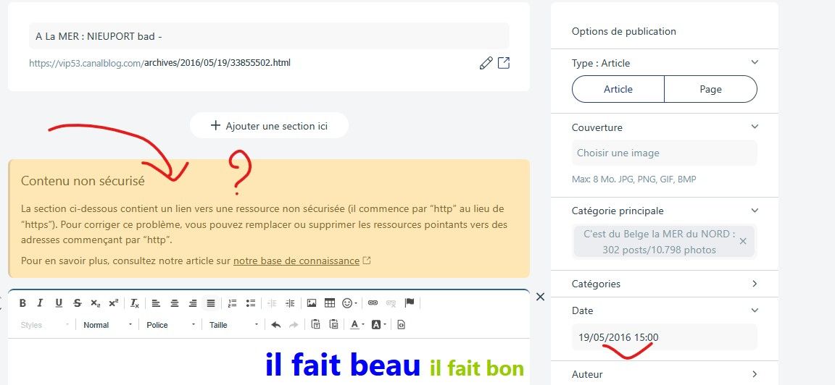Switch publication type to Page
This screenshot has height=385, width=835.
[x=710, y=89]
